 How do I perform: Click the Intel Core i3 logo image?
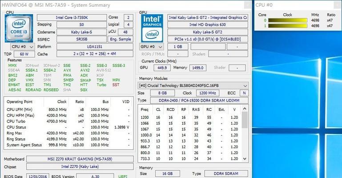click(19, 28)
